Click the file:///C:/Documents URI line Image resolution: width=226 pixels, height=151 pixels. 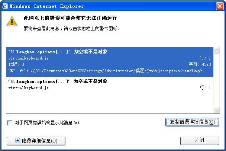[x=108, y=71]
